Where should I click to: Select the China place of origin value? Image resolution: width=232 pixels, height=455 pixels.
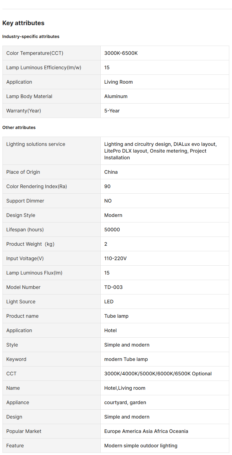point(111,172)
